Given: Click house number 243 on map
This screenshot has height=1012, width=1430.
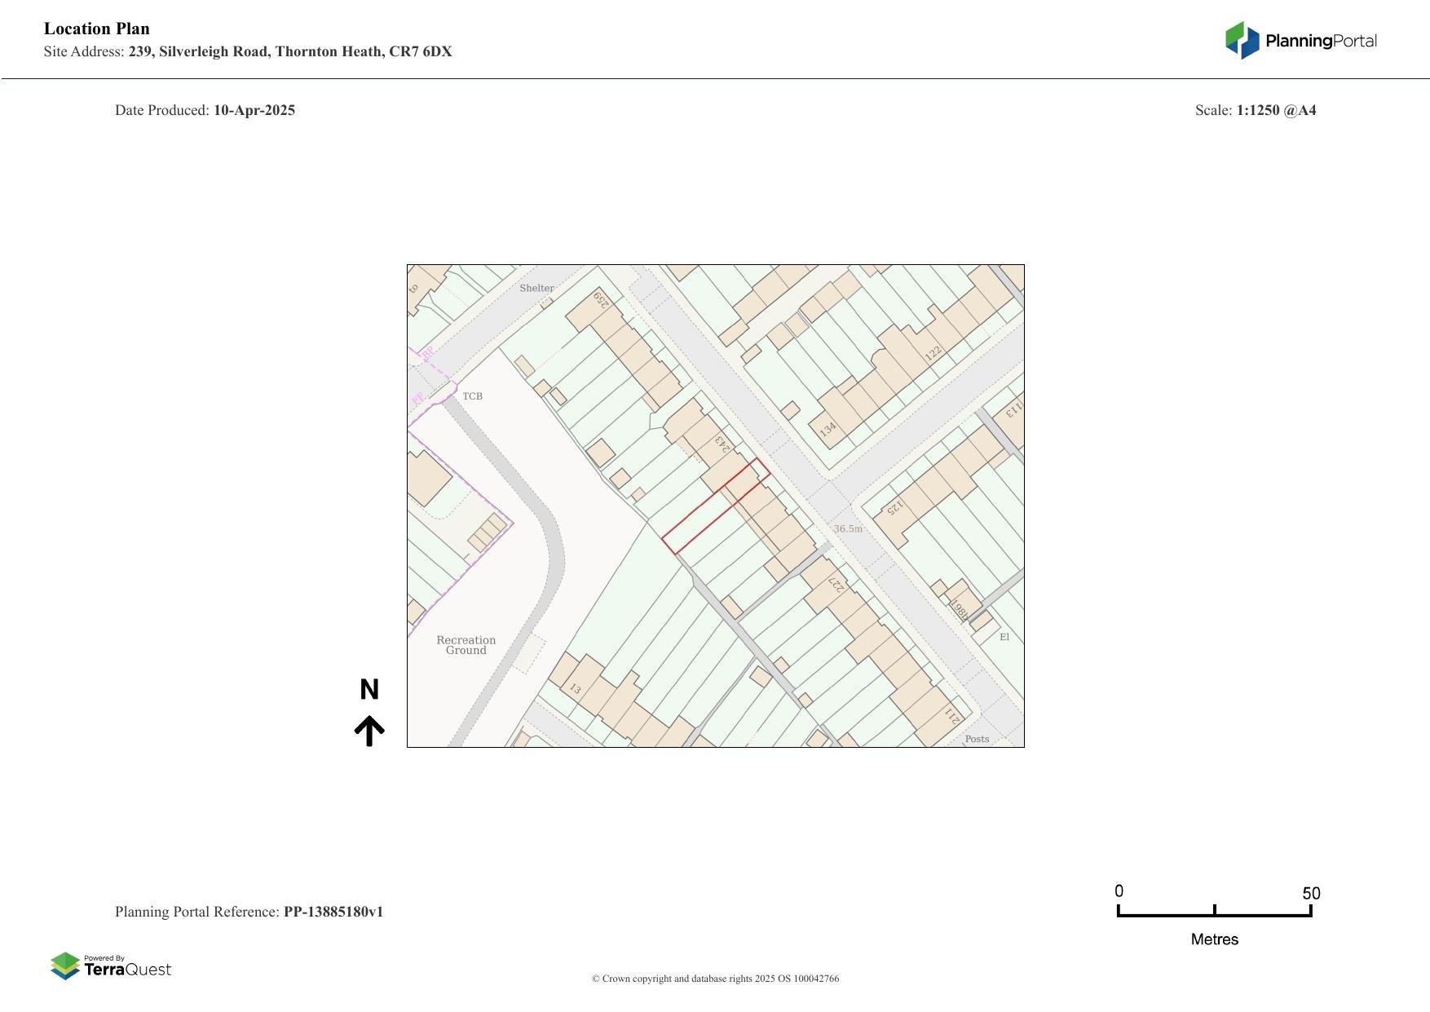Looking at the screenshot, I should coord(722,443).
